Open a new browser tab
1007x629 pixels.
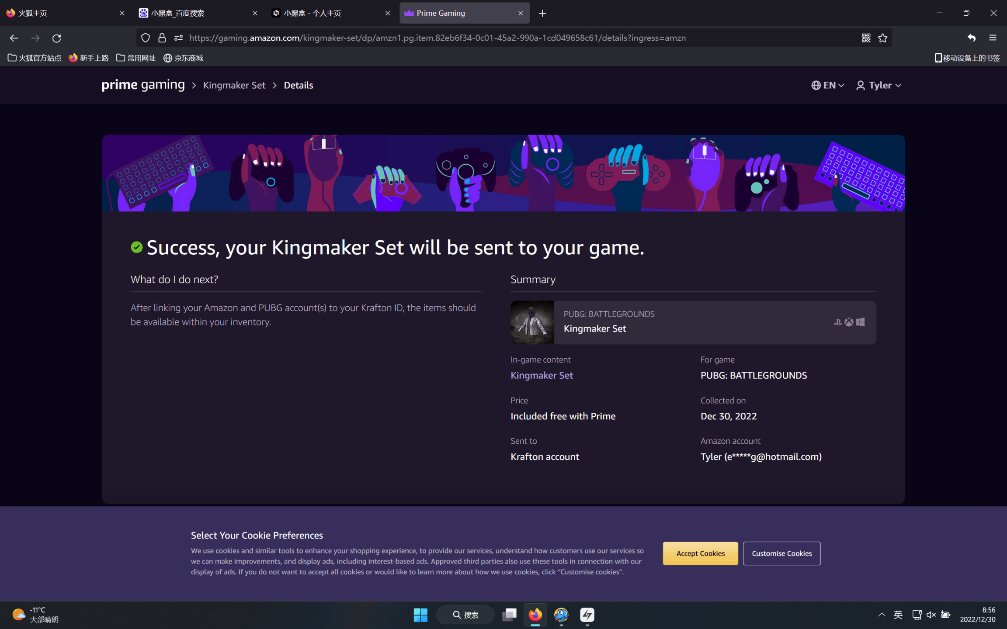pos(542,13)
